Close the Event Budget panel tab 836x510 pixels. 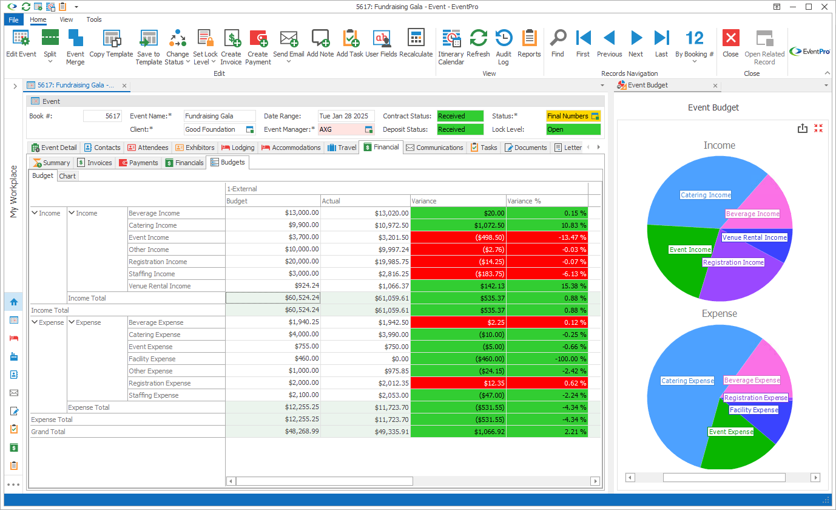click(715, 86)
